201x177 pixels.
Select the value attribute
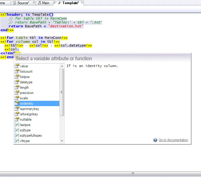[37, 66]
